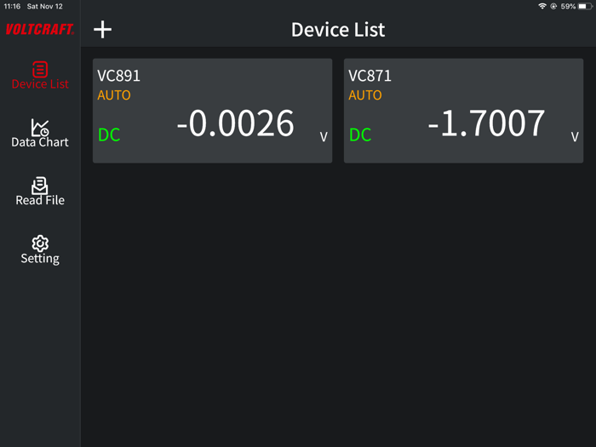Tap the Read File envelope icon
This screenshot has height=447, width=596.
pyautogui.click(x=40, y=185)
